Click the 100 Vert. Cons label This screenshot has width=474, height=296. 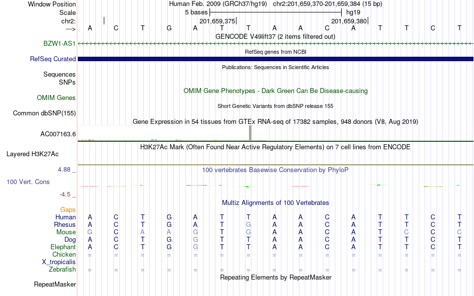tap(28, 182)
